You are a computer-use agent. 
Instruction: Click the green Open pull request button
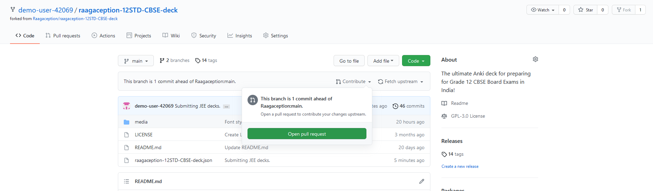(x=307, y=134)
